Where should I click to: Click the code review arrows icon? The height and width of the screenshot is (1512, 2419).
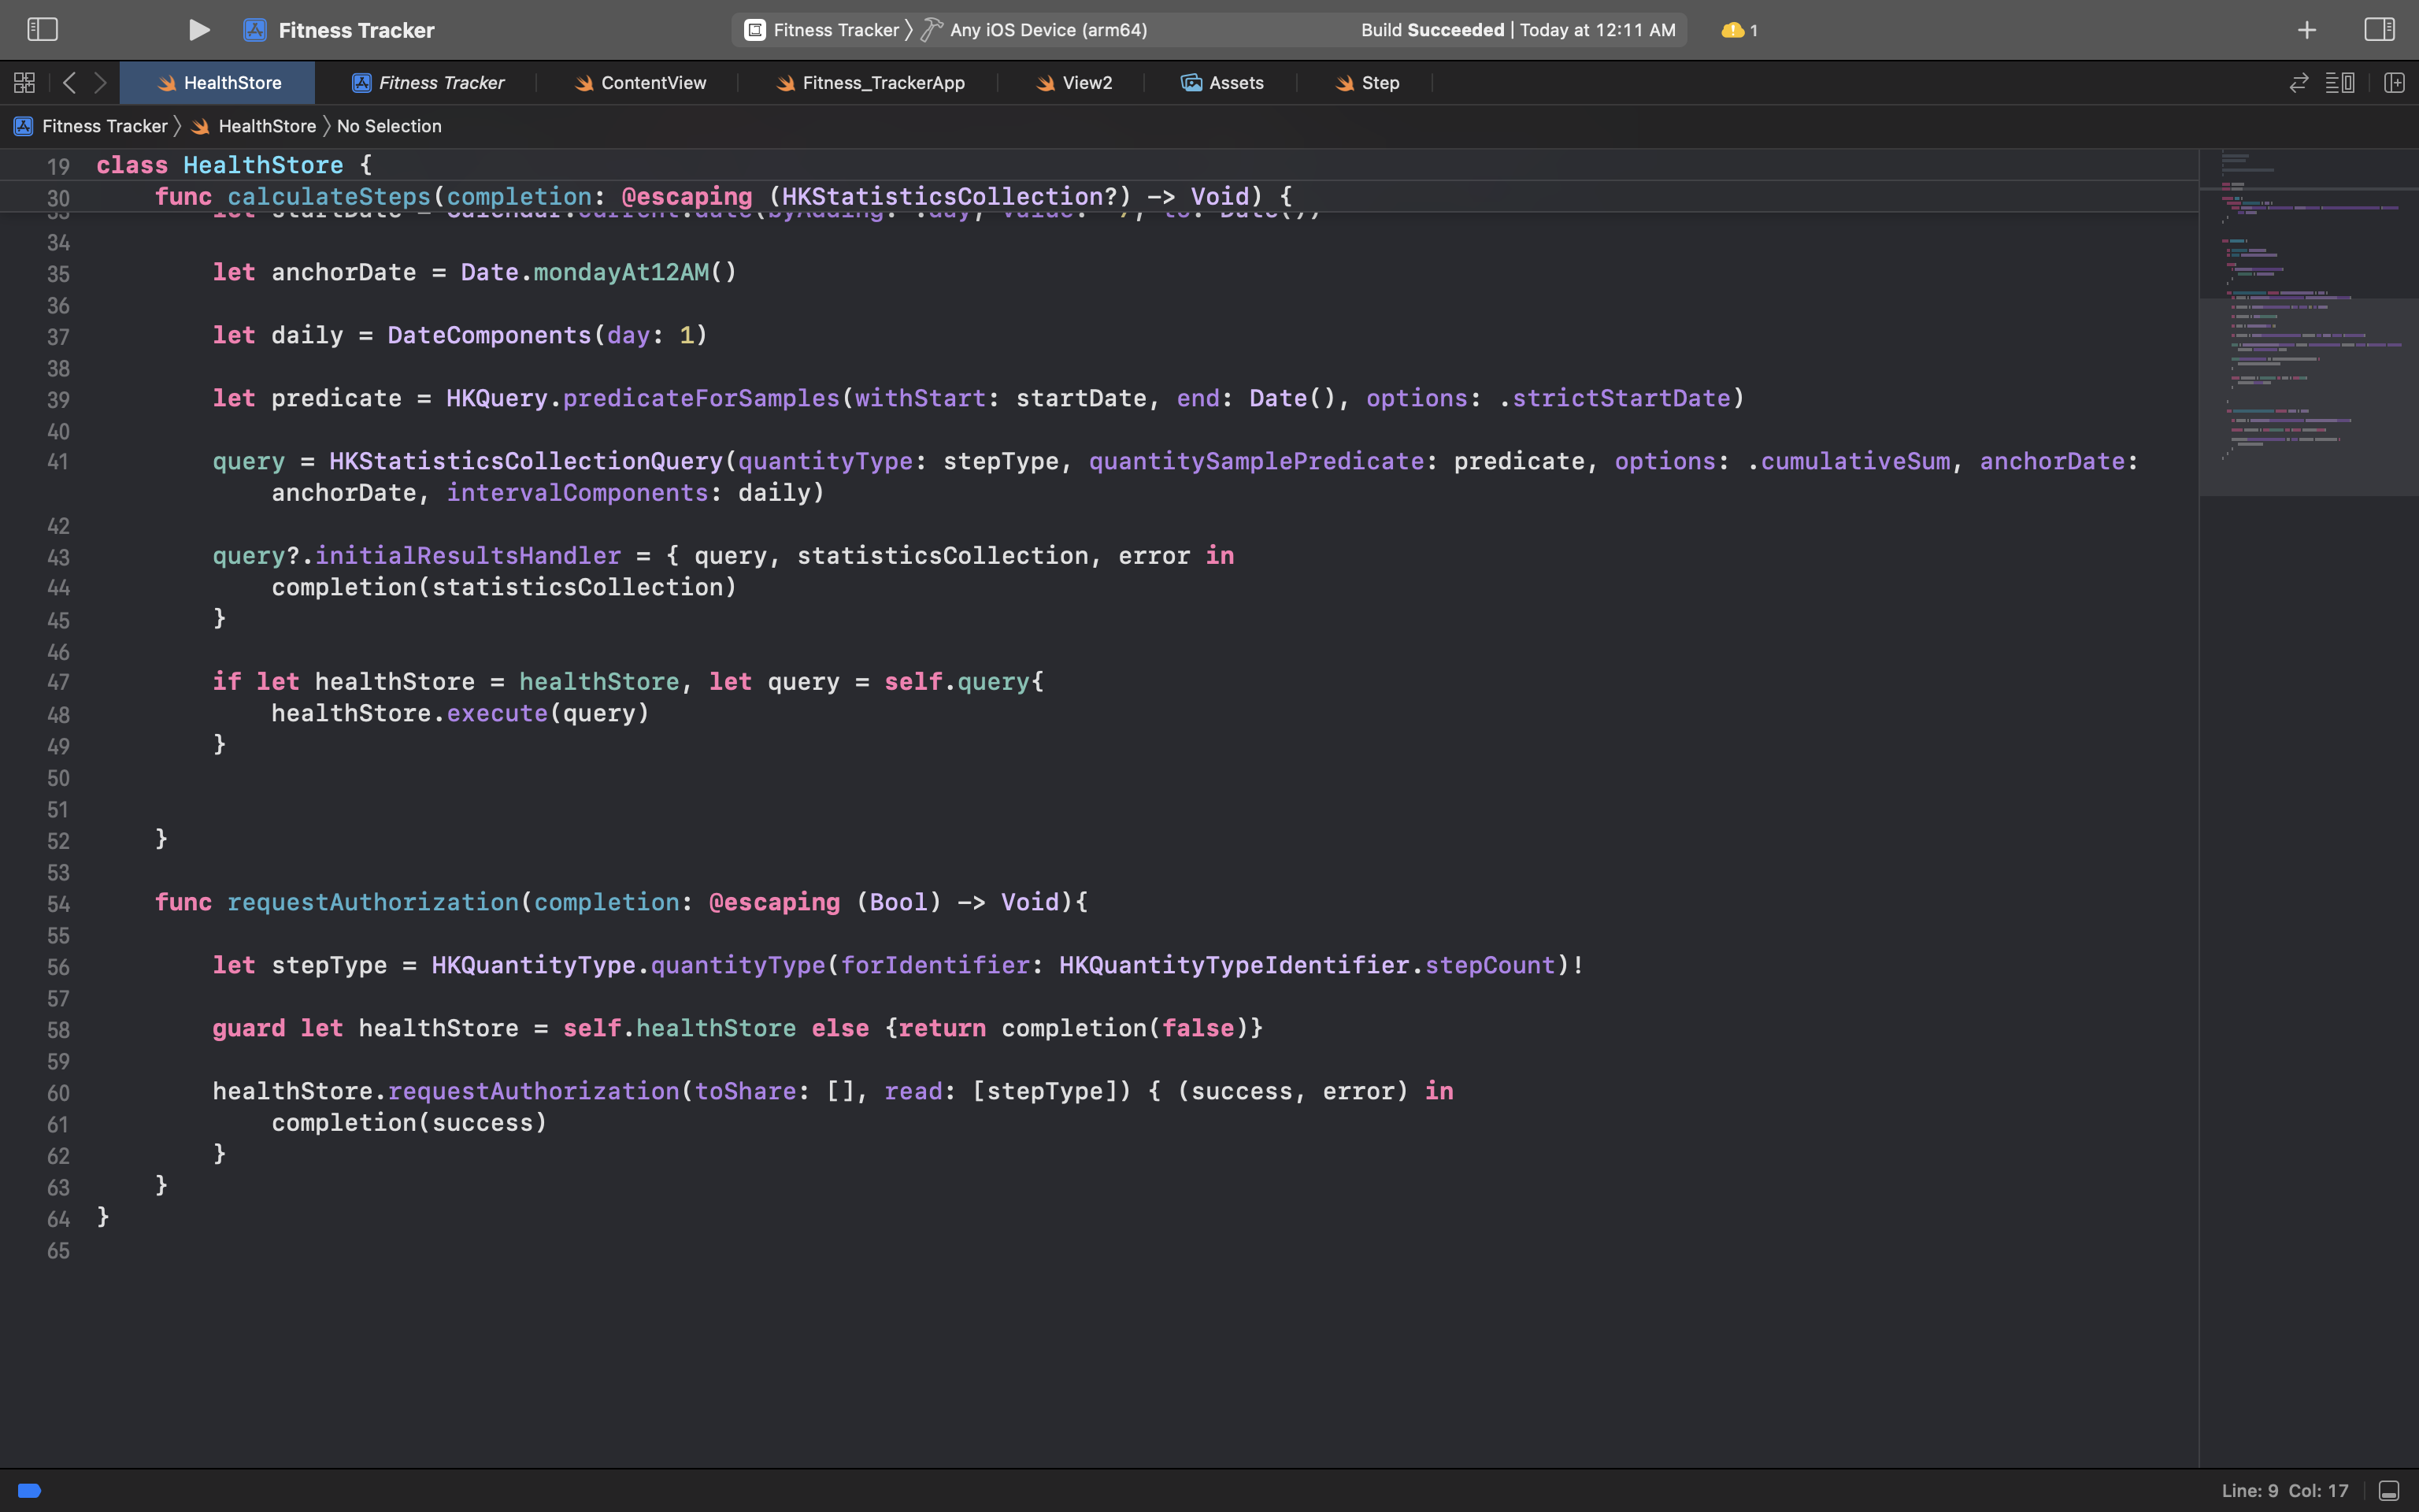point(2298,83)
